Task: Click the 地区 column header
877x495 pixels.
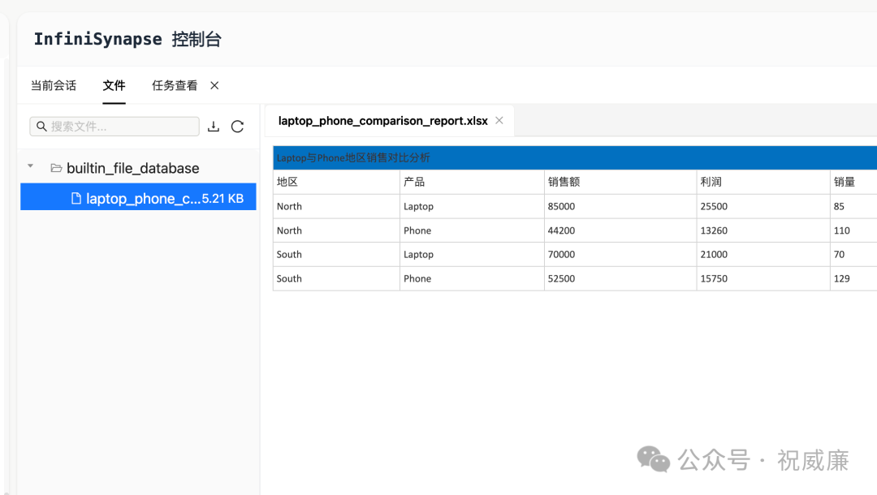Action: [x=288, y=181]
